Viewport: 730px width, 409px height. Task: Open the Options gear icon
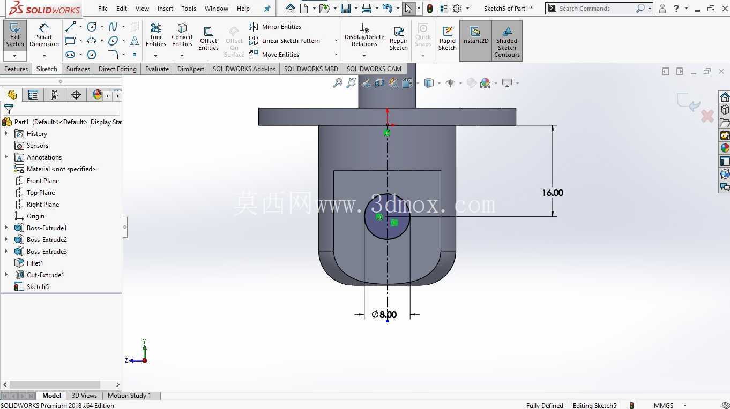[x=457, y=9]
